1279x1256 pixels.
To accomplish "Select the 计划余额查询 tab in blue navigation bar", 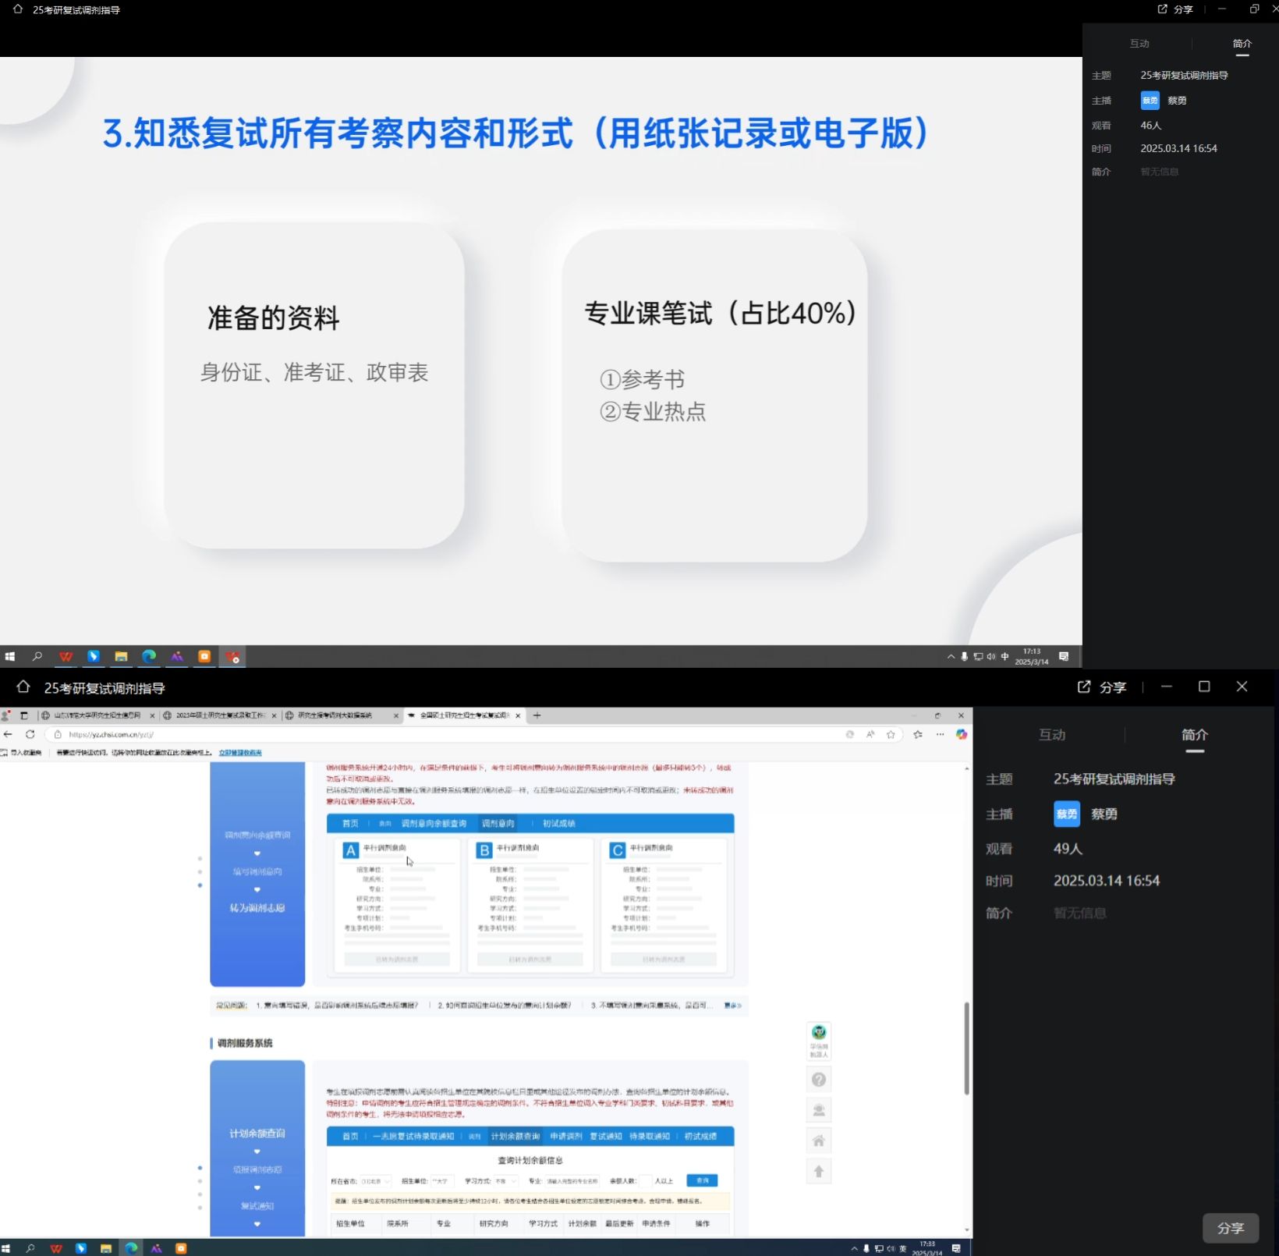I will 515,1137.
